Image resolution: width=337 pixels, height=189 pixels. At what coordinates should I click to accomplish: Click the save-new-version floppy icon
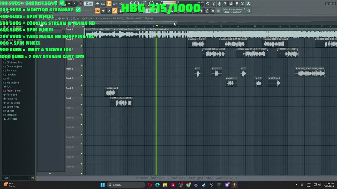[x=237, y=4]
